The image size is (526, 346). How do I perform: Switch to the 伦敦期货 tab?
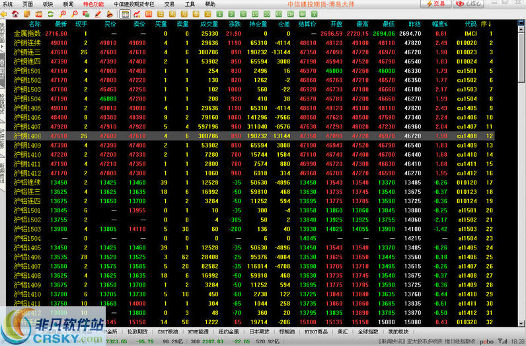137,331
